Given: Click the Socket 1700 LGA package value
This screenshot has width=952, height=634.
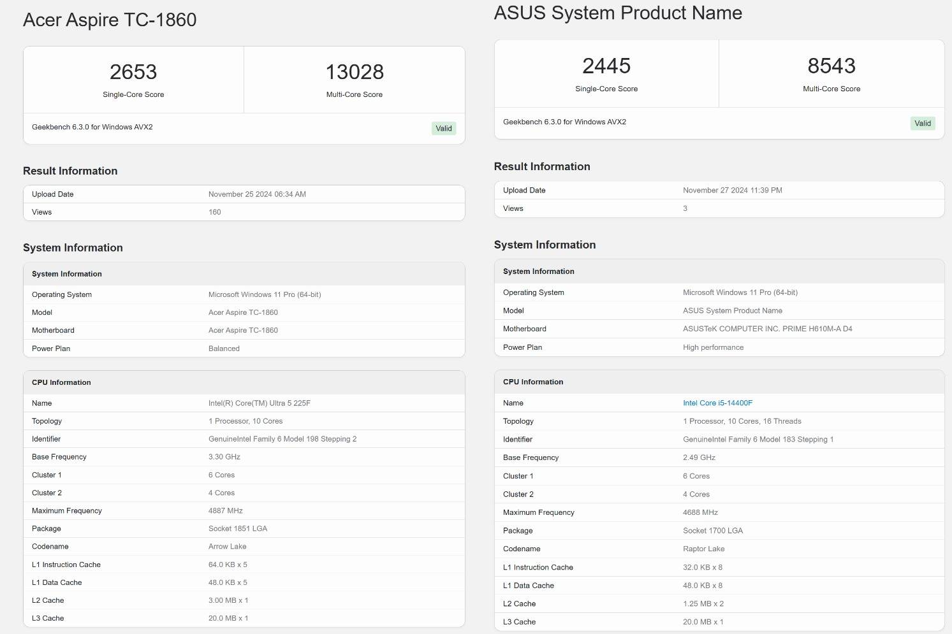Looking at the screenshot, I should 712,531.
